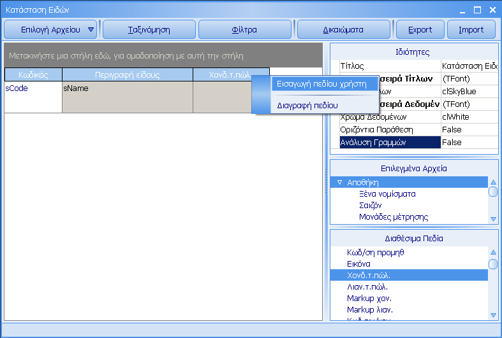Open the Επιλογή Αρχείου dropdown arrow
Screen dimensions: 502x338
(91, 30)
